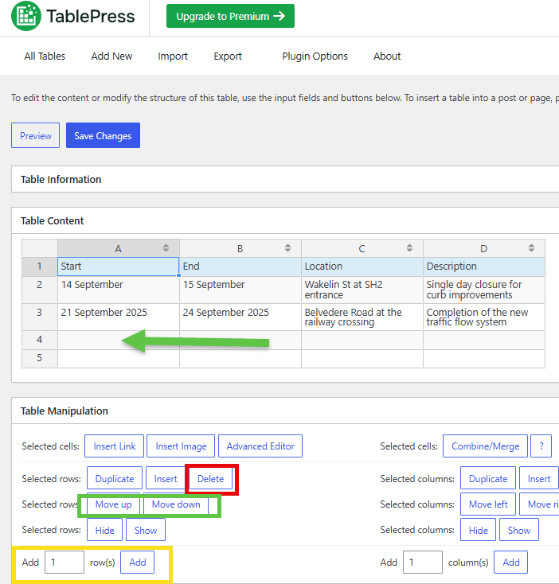Image resolution: width=559 pixels, height=584 pixels.
Task: Click 'Belvedere Road' location cell
Action: point(362,317)
